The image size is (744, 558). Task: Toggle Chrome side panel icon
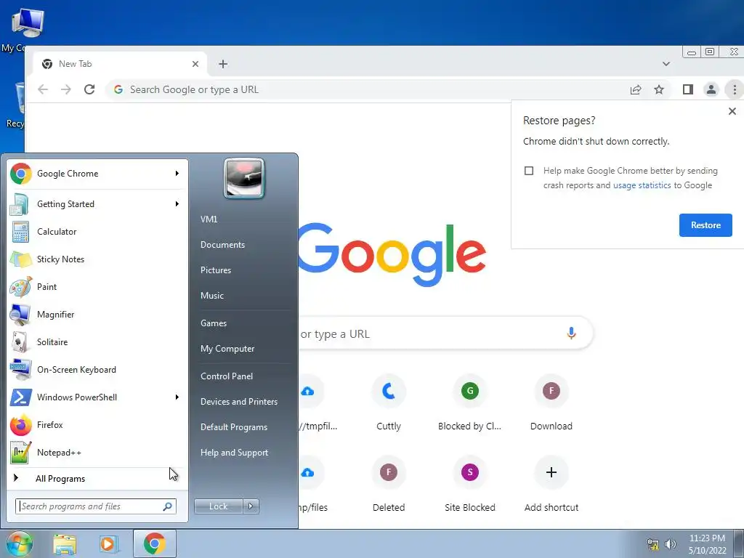pos(687,89)
